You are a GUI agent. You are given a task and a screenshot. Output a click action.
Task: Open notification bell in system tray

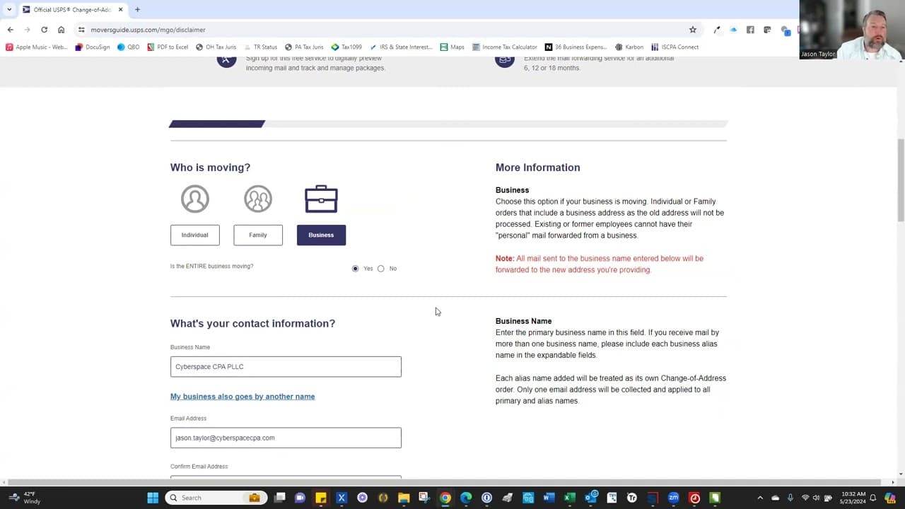coord(872,498)
